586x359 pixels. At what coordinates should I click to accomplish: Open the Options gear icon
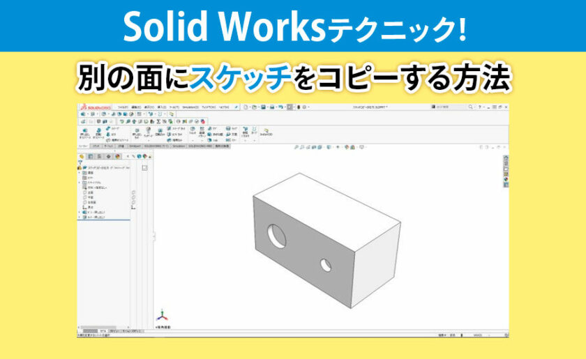(x=305, y=107)
